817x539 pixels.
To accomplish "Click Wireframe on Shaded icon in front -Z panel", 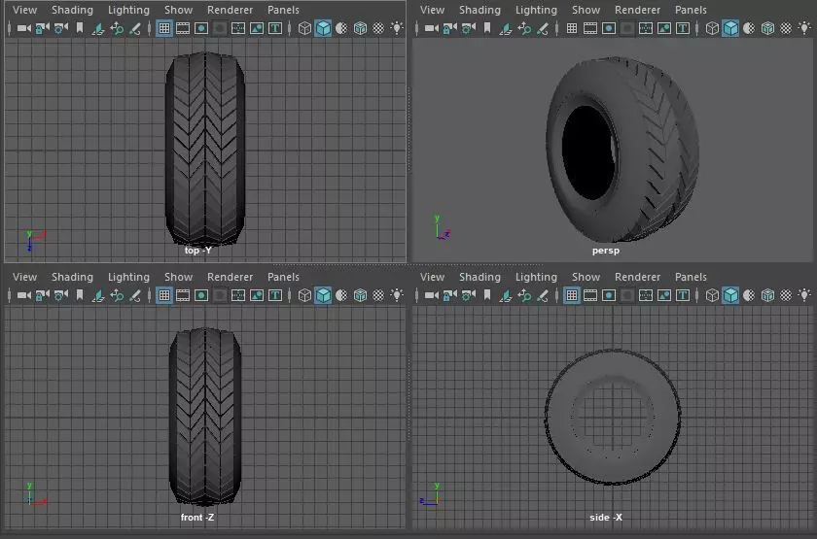I will click(360, 295).
